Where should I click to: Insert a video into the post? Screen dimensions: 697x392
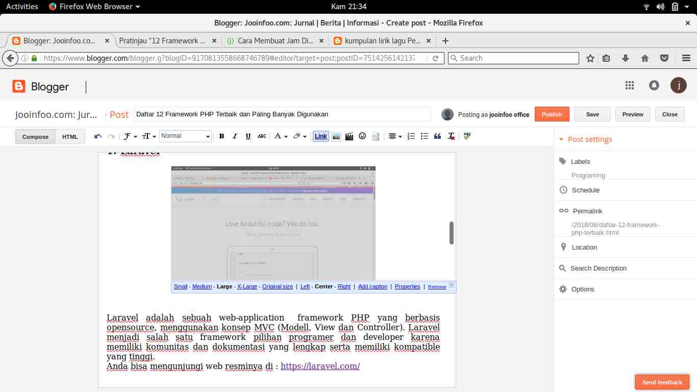pyautogui.click(x=349, y=136)
